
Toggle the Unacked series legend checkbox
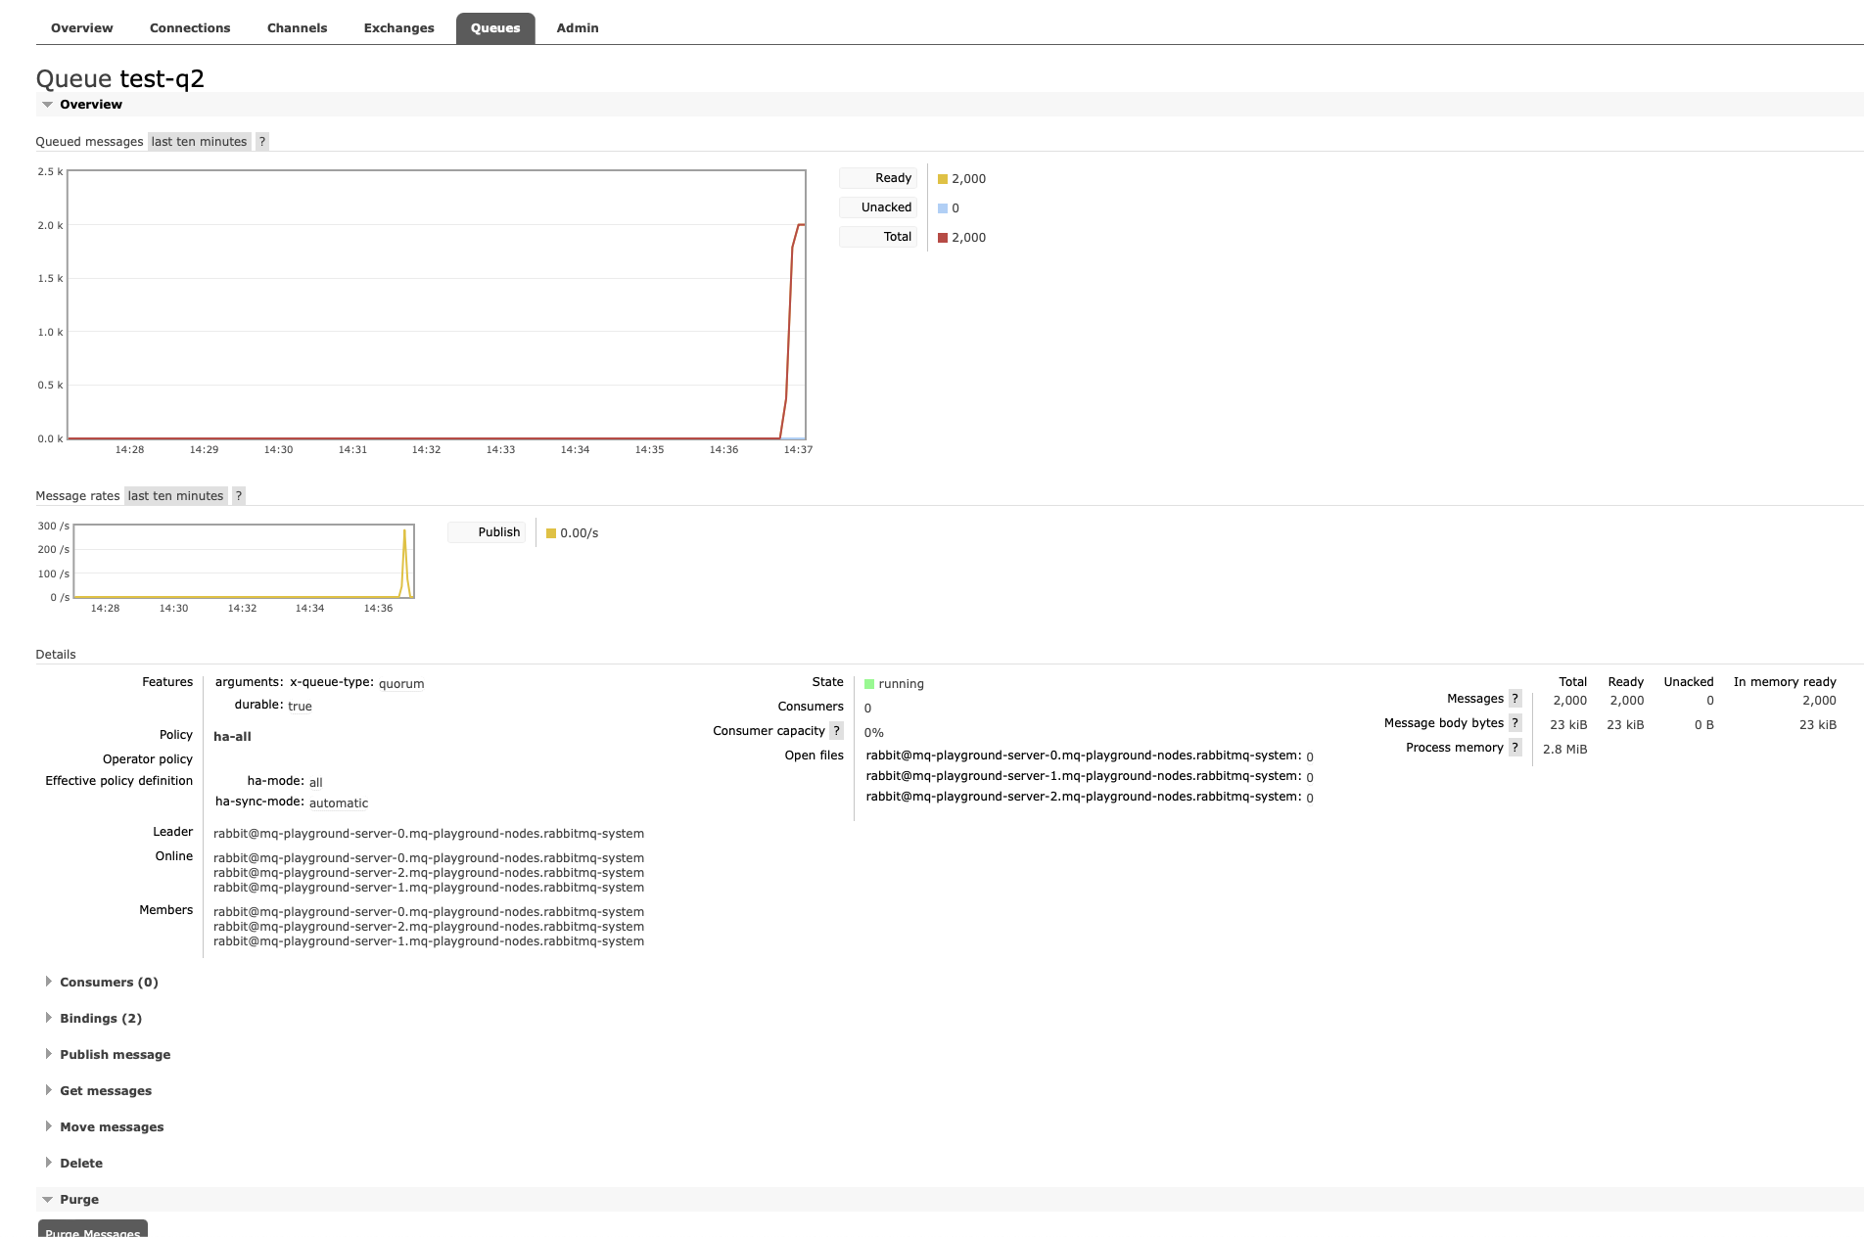(x=878, y=207)
